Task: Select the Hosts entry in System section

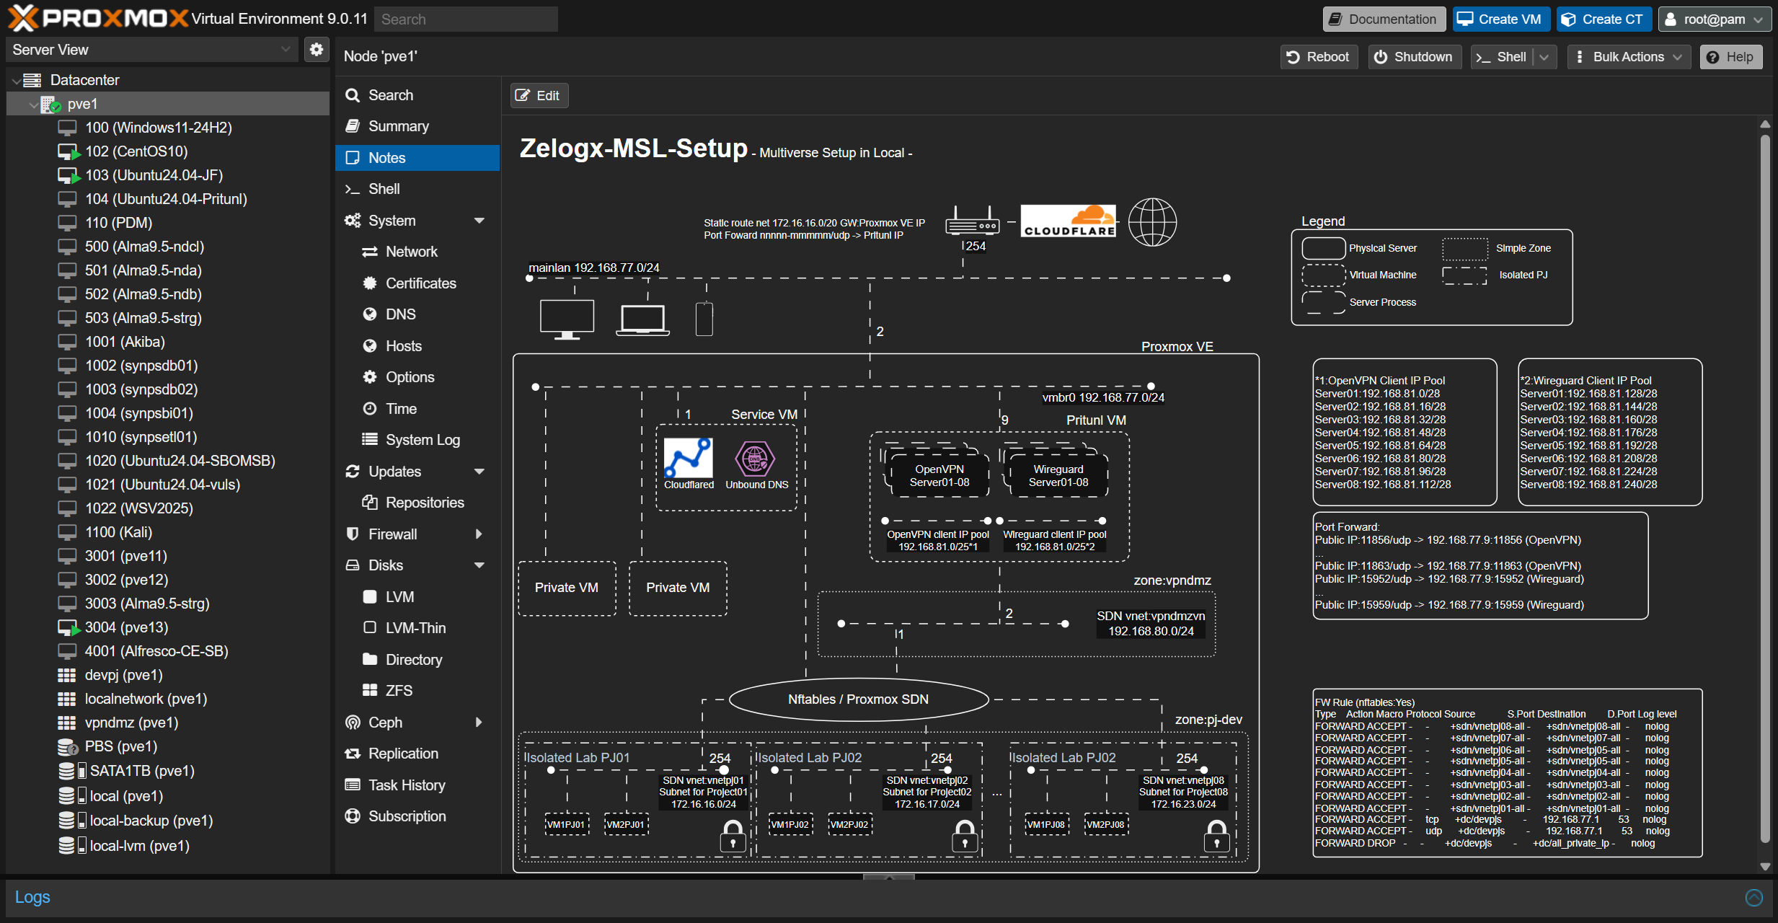Action: 403,345
